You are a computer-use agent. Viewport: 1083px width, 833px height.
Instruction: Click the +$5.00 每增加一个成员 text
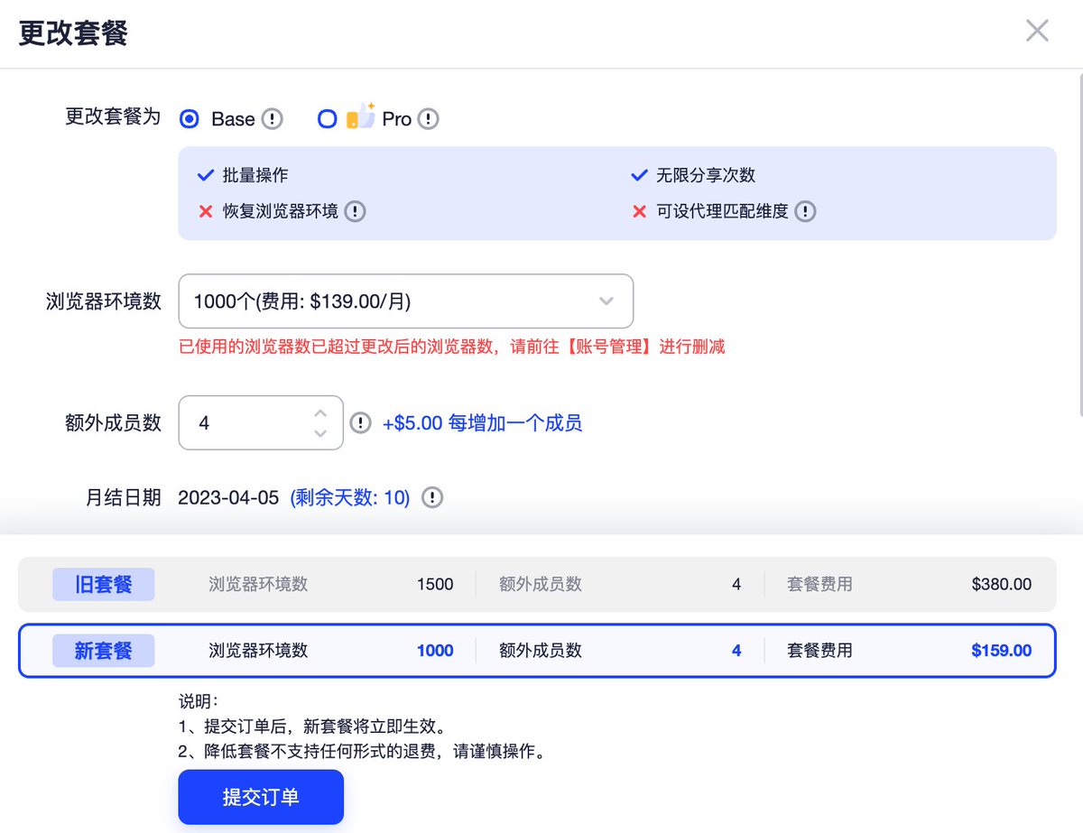(482, 423)
